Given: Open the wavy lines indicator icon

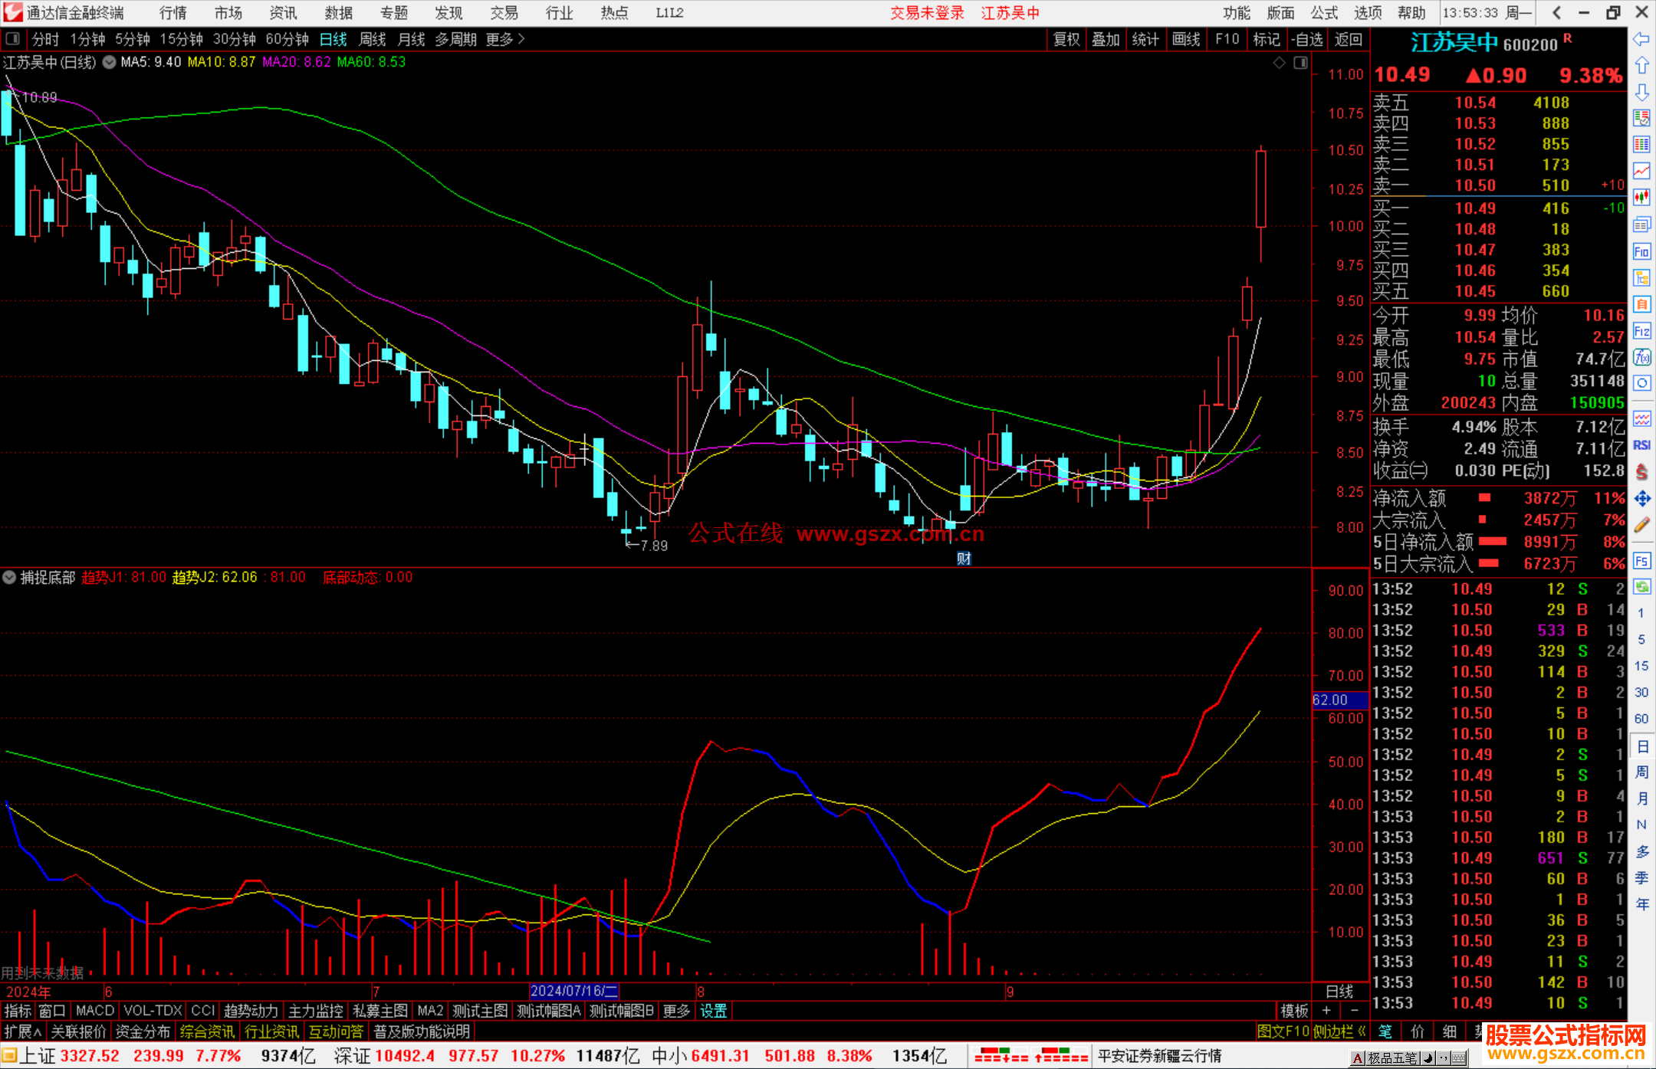Looking at the screenshot, I should [x=1641, y=418].
